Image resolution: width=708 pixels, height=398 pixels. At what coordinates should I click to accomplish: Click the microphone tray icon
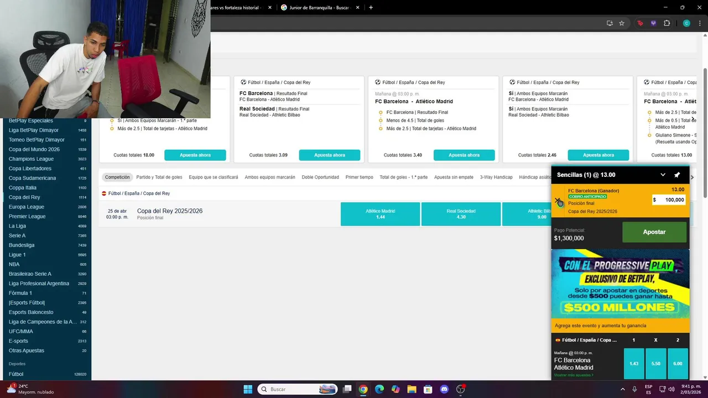click(634, 389)
